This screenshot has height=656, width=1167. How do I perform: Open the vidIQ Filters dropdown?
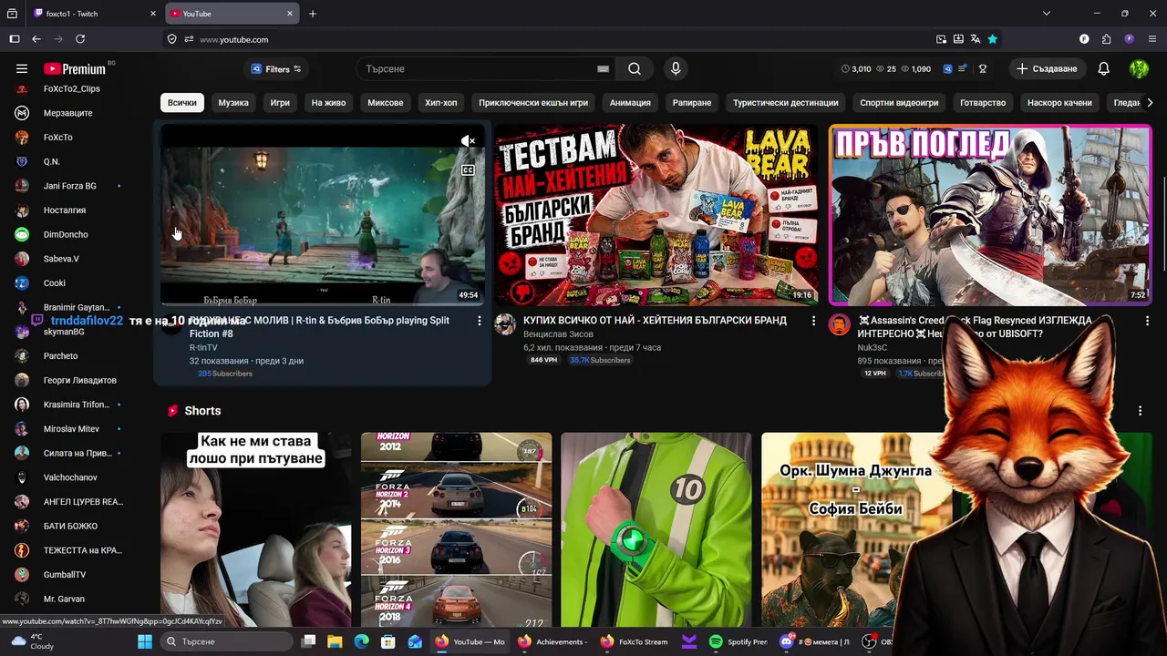pyautogui.click(x=276, y=68)
